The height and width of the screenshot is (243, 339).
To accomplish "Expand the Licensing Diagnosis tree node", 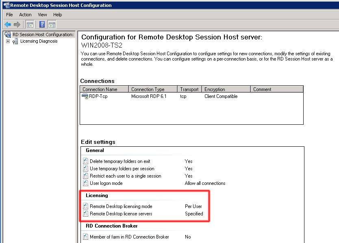I will point(8,41).
